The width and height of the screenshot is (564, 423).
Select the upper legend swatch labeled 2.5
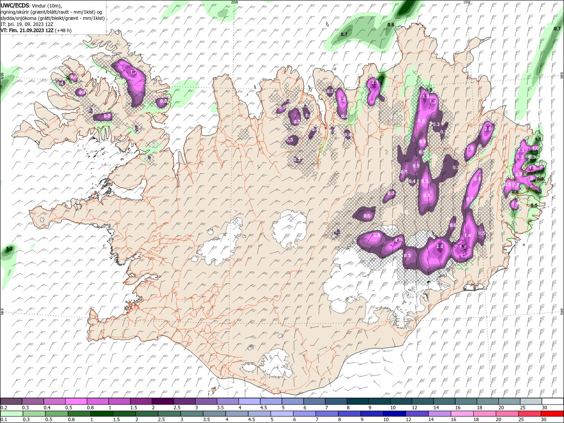click(x=184, y=401)
